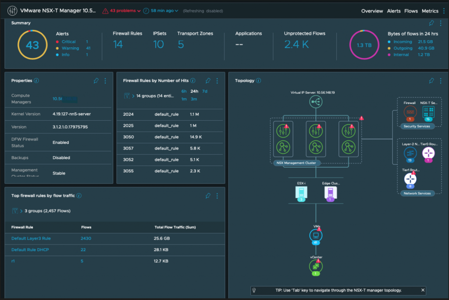Image resolution: width=449 pixels, height=300 pixels.
Task: Go to the Alerts tab
Action: coord(394,11)
